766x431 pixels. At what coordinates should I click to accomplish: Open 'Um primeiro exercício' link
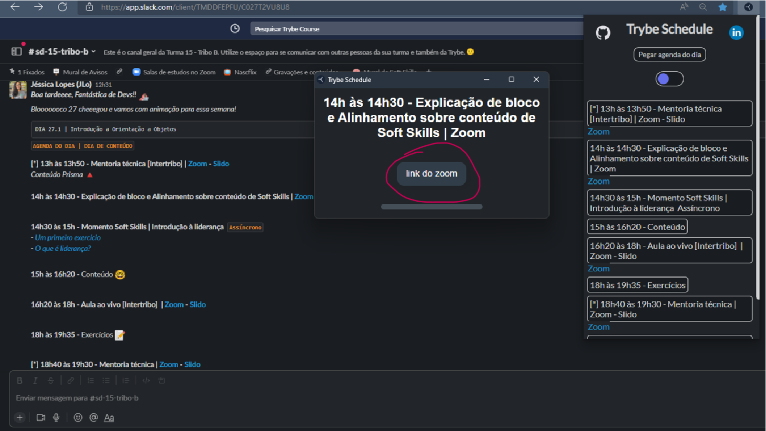point(68,238)
